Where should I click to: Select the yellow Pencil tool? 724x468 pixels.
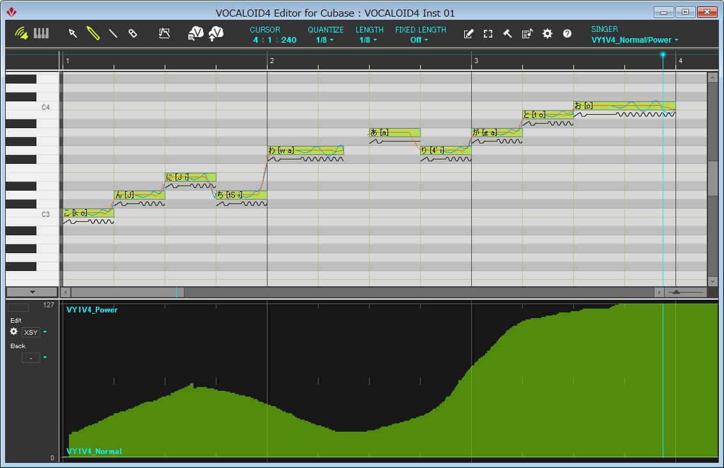93,33
